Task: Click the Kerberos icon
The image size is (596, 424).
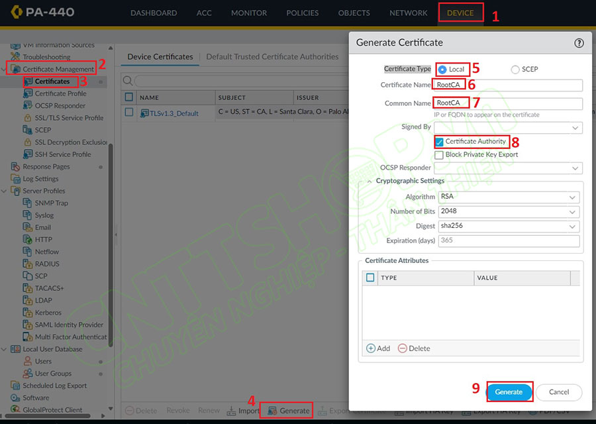Action: click(28, 312)
